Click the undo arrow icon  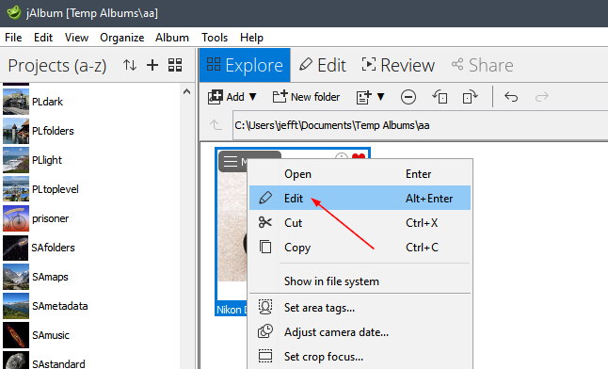click(511, 97)
